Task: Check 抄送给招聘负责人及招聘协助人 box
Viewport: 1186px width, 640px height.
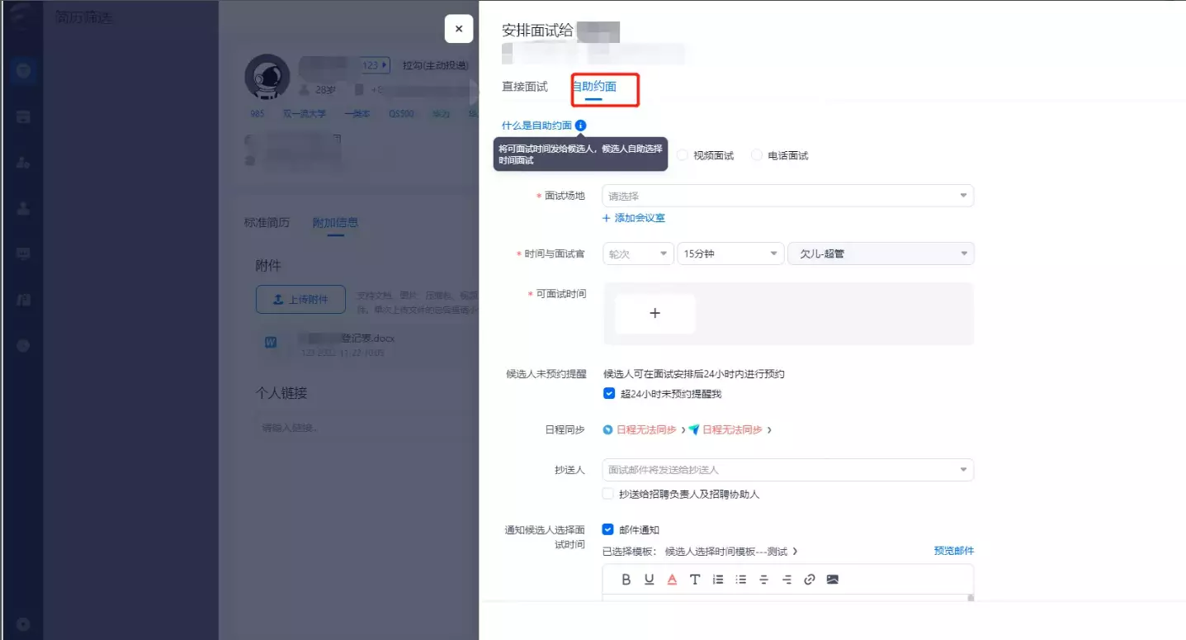Action: (x=608, y=494)
